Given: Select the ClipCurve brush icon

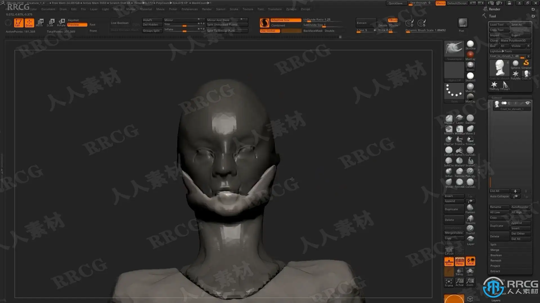Looking at the screenshot, I should (x=449, y=139).
